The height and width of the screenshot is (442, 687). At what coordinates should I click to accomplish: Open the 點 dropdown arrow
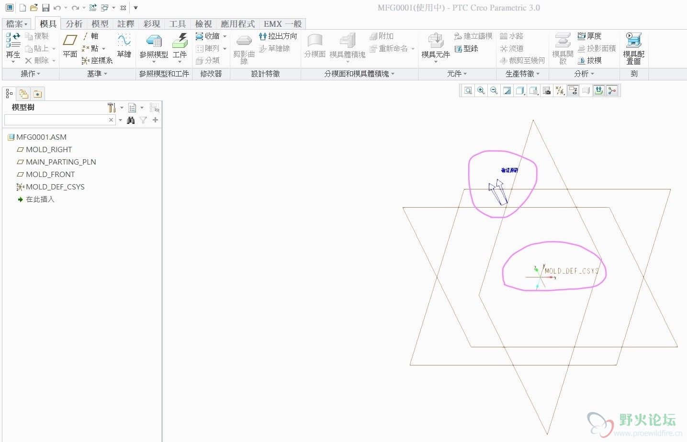[x=103, y=49]
